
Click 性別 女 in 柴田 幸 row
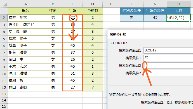click(53, 60)
